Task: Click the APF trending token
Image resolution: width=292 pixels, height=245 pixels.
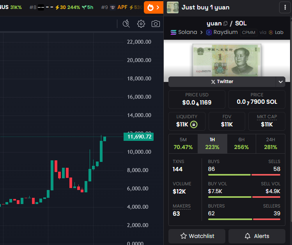Action: (x=122, y=7)
